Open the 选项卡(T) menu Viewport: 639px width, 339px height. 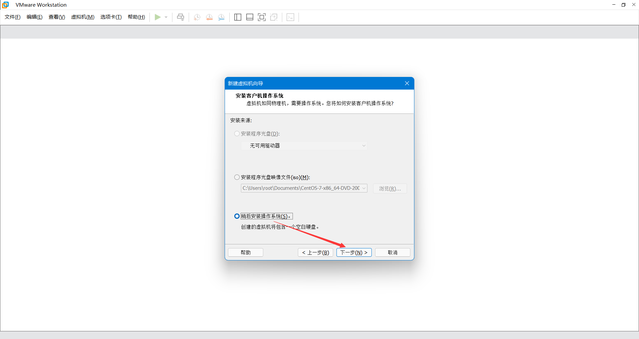point(111,17)
